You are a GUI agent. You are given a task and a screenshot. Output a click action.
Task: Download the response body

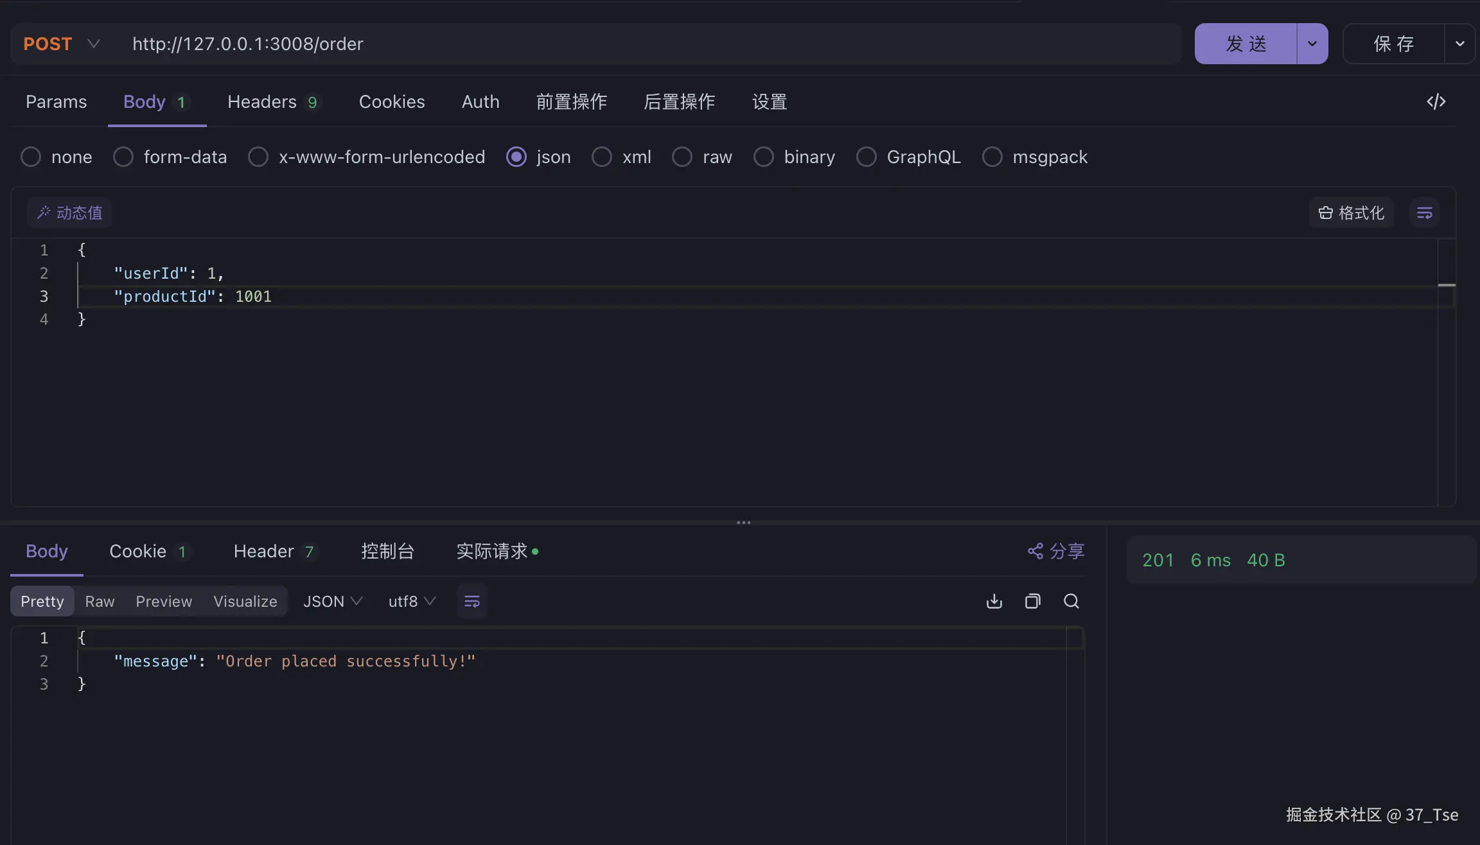(x=994, y=602)
